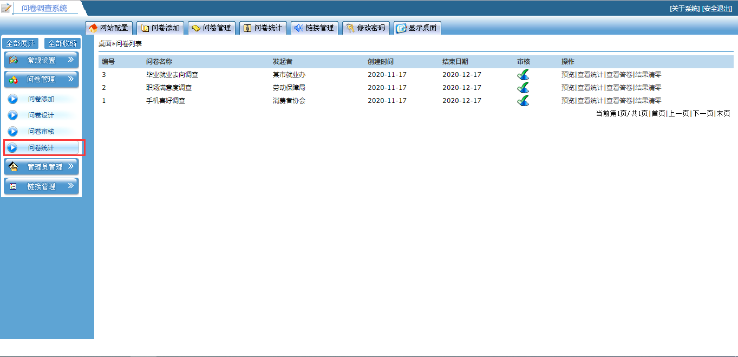The width and height of the screenshot is (738, 357).
Task: Click the audit checkmark for 毕业就业去向调查
Action: click(x=523, y=75)
